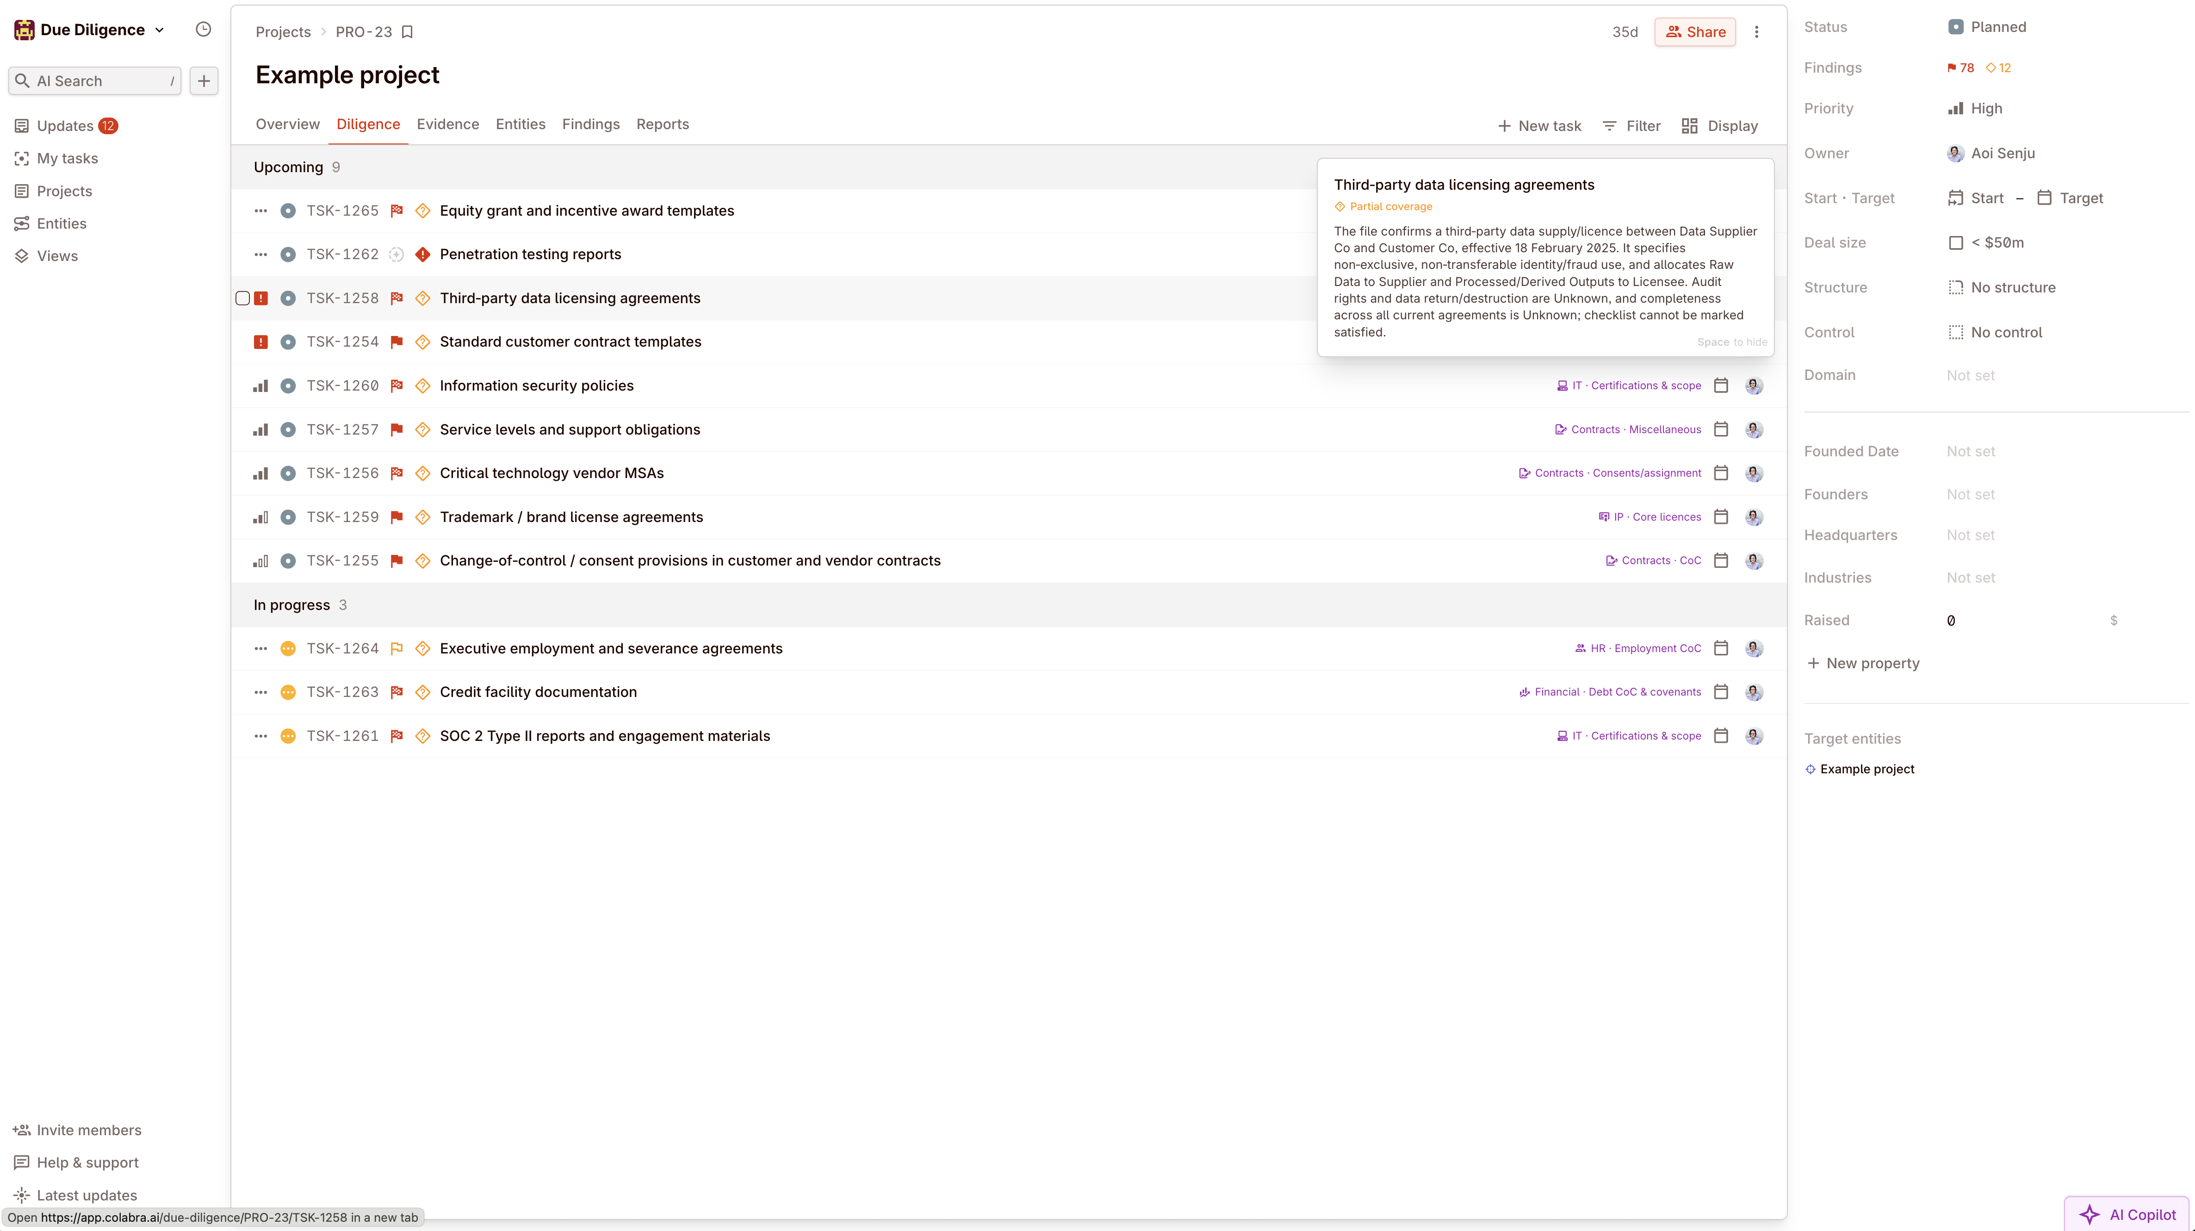Open the calendar icon on the TSK-1260 row
The image size is (2195, 1231).
coord(1720,385)
